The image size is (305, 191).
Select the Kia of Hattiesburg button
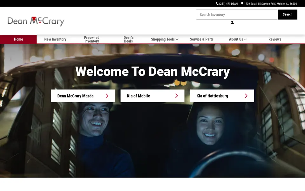(222, 96)
